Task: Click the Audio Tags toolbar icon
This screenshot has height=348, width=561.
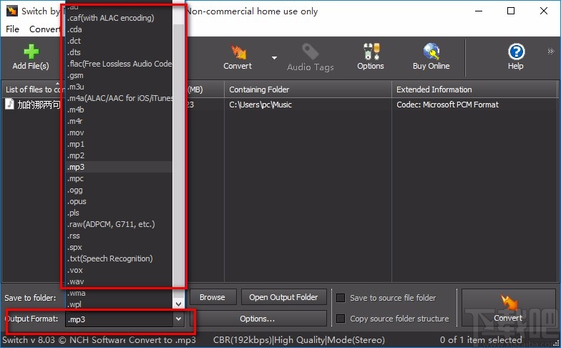Action: coord(310,52)
